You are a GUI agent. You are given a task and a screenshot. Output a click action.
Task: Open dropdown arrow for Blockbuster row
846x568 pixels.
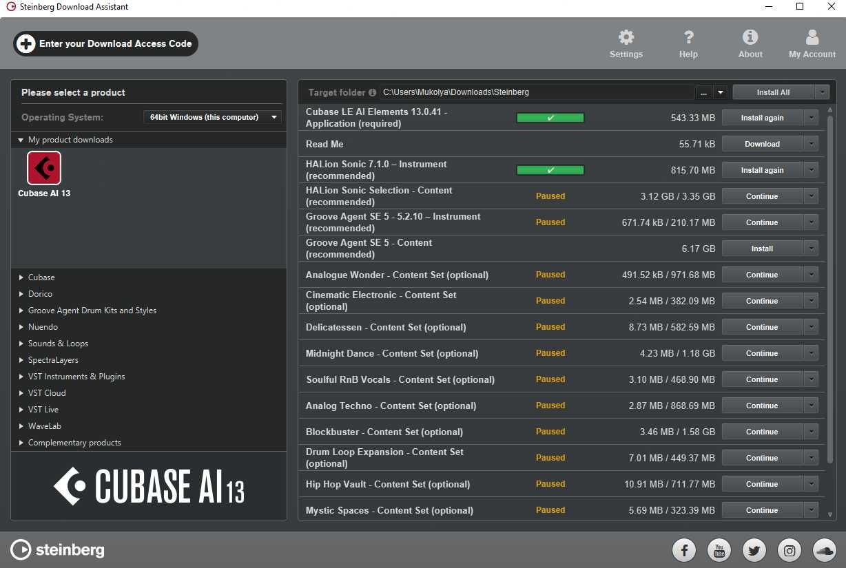(811, 432)
